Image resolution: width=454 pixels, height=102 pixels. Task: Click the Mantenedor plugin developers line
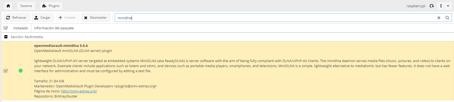click(96, 86)
